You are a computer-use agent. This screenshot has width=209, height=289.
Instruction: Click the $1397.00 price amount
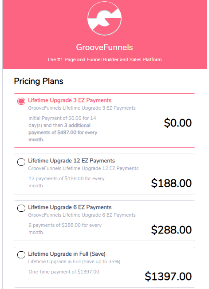pyautogui.click(x=168, y=277)
